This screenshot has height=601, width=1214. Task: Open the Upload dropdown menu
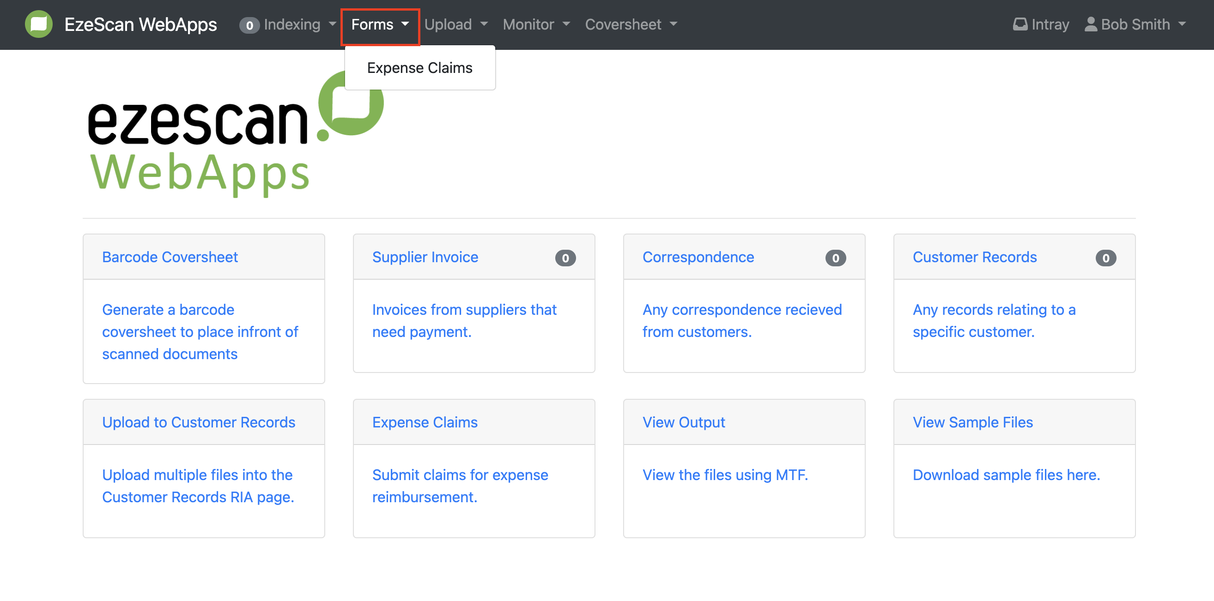point(455,24)
